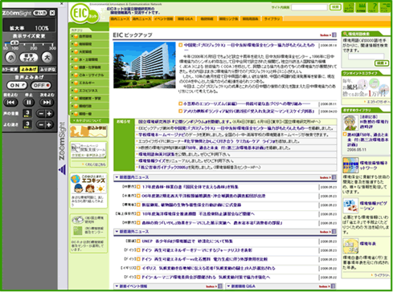
Task: Reset to standard size with 標準サイズ button
Action: (x=29, y=57)
